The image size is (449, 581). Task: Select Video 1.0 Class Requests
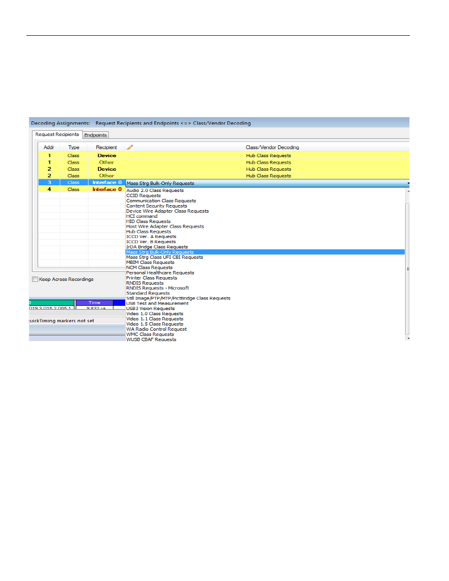[x=155, y=314]
